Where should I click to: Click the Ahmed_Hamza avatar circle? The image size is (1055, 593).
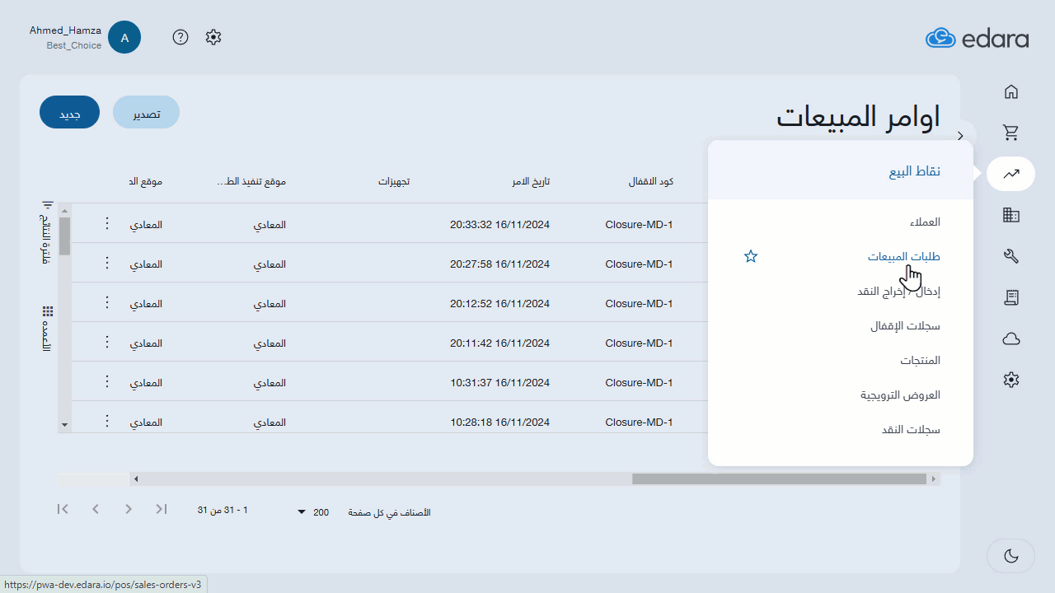pos(124,37)
